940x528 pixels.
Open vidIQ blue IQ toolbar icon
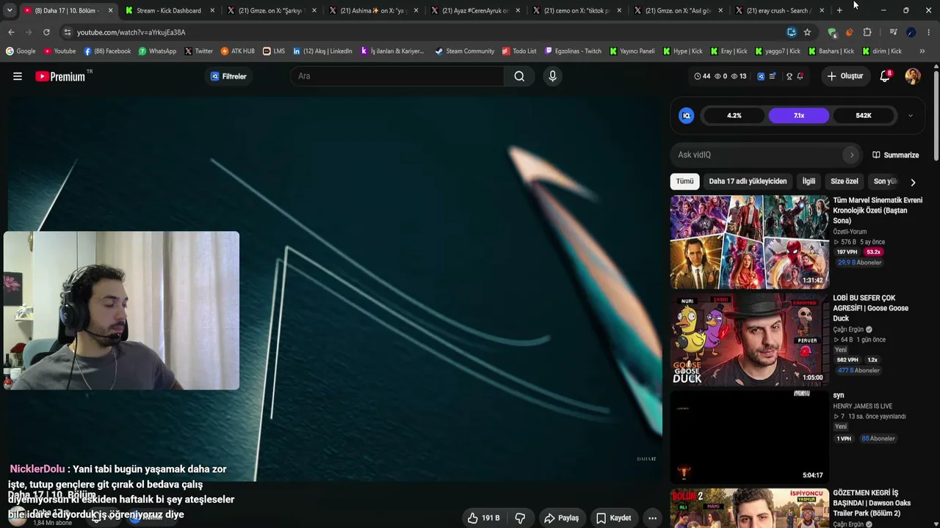pos(761,76)
